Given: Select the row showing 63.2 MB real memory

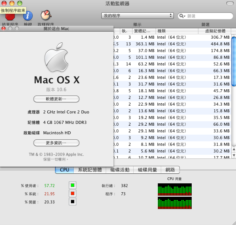Looking at the screenshot, I should [x=172, y=64].
